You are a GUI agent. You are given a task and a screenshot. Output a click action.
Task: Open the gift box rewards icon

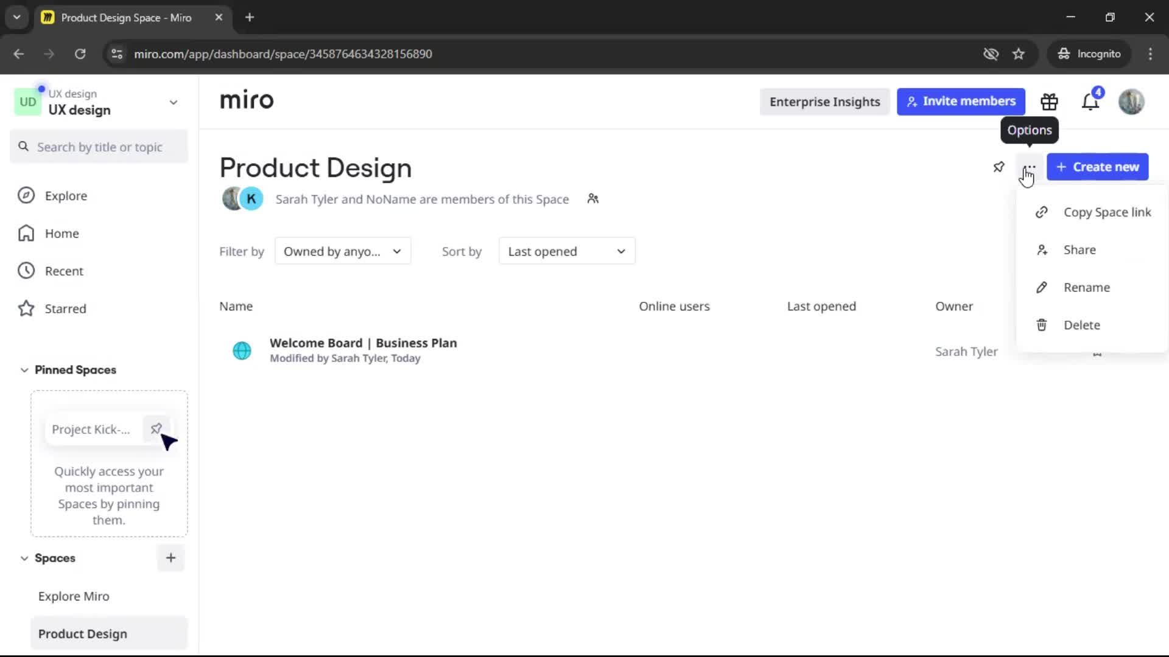[x=1049, y=102]
